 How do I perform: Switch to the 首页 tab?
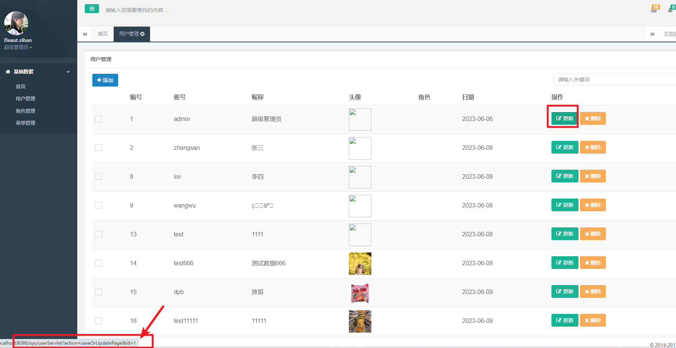(103, 34)
